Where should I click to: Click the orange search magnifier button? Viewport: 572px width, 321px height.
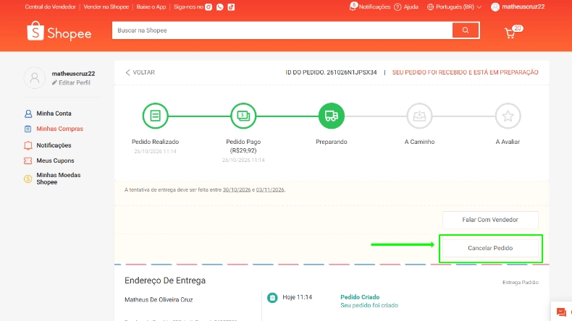click(x=466, y=30)
